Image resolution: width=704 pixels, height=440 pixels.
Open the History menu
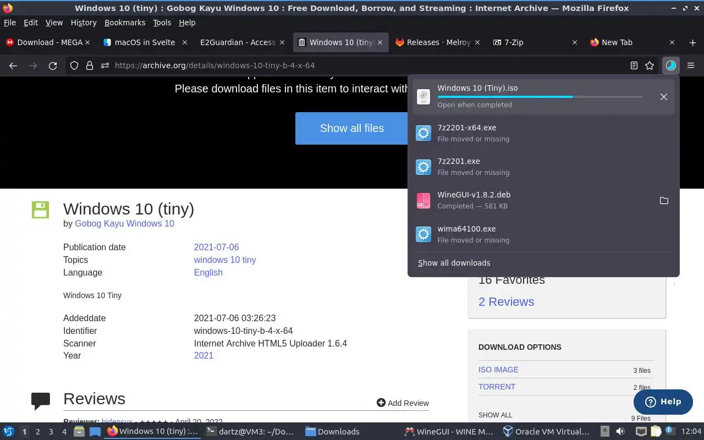pos(84,23)
